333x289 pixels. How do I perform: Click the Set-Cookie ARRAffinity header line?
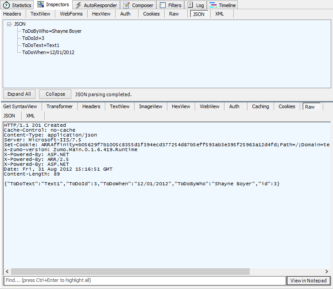166,144
